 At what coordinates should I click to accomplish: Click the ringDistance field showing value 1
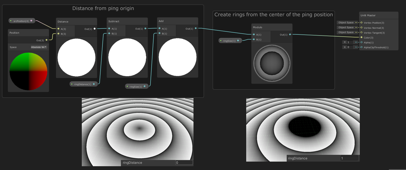[349, 158]
